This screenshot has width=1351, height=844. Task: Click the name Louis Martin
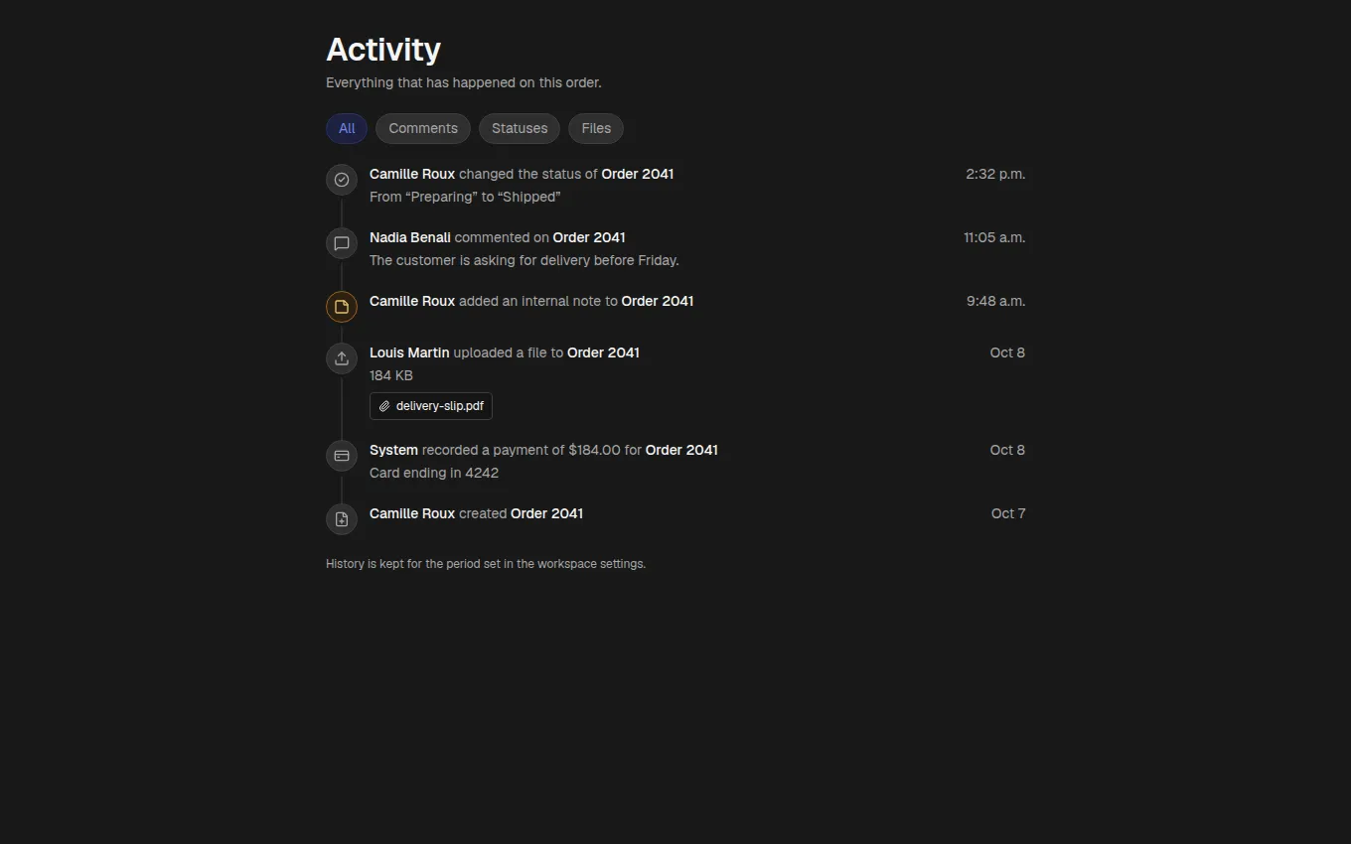(409, 352)
